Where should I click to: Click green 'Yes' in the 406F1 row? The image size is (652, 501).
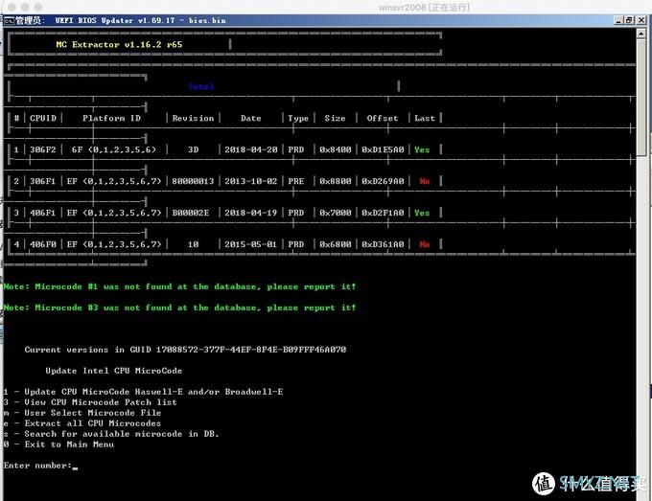[x=422, y=213]
